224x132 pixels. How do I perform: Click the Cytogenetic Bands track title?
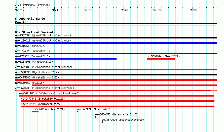pyautogui.click(x=30, y=19)
